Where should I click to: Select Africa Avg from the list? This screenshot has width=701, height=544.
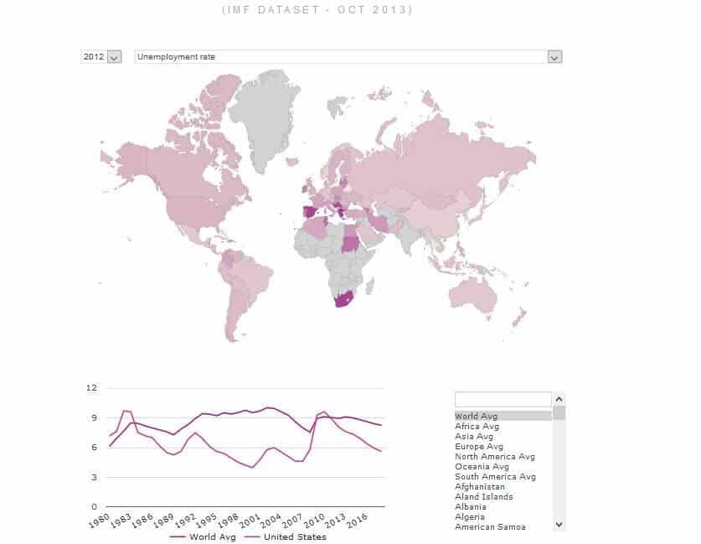click(477, 426)
